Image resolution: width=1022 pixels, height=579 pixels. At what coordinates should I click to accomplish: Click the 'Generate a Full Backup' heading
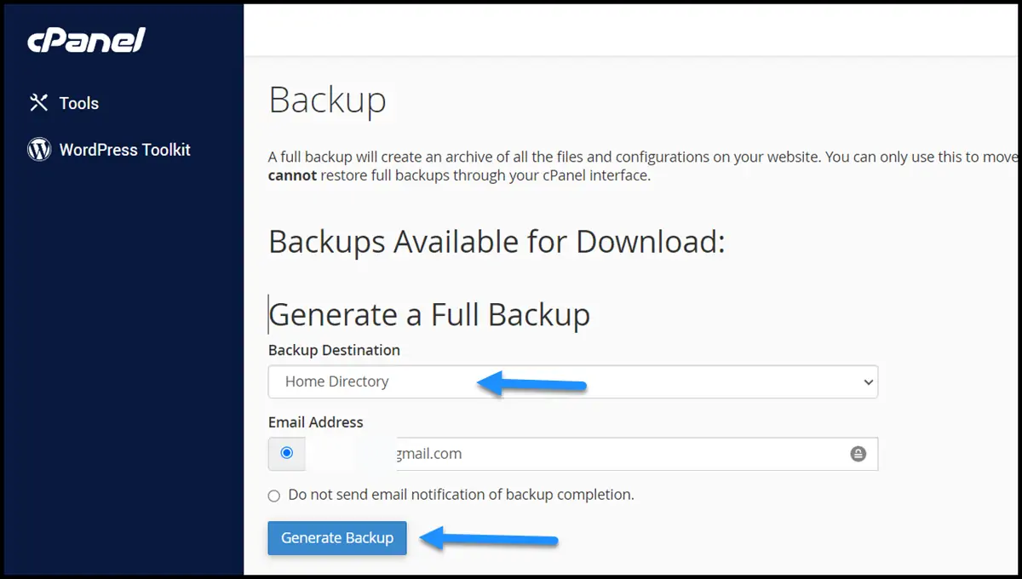(429, 315)
